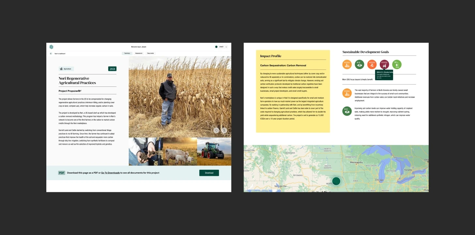
Task: Click the orange-red SDG icon in the goals row
Action: coord(372,65)
